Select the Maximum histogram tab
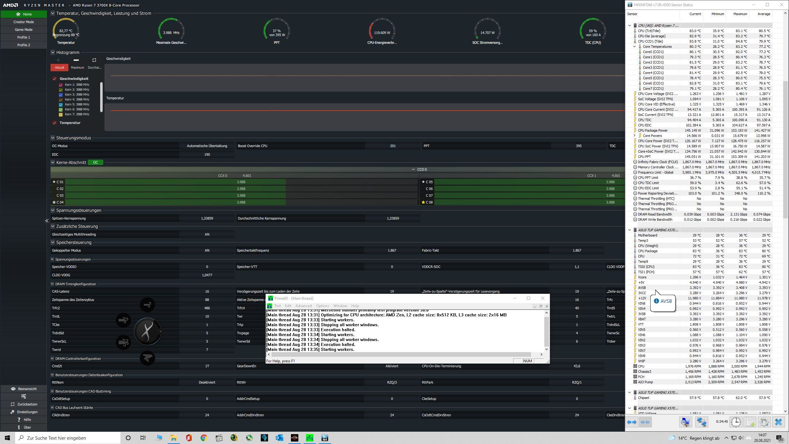This screenshot has height=444, width=789. point(77,68)
